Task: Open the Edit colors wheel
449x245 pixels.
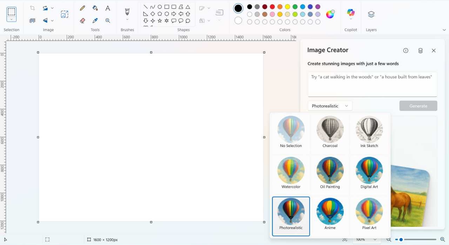Action: pos(330,14)
